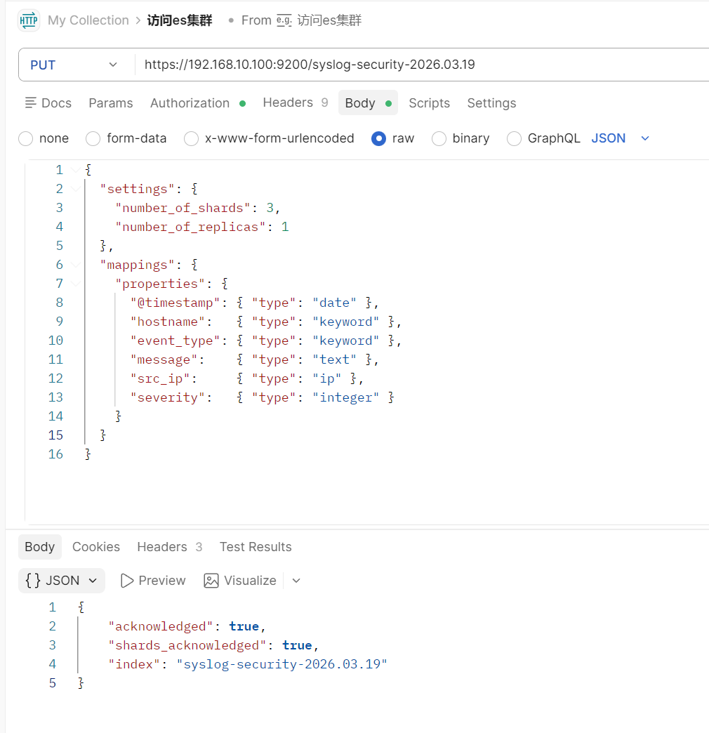Open the Scripts tab
This screenshot has height=733, width=709.
tap(429, 103)
